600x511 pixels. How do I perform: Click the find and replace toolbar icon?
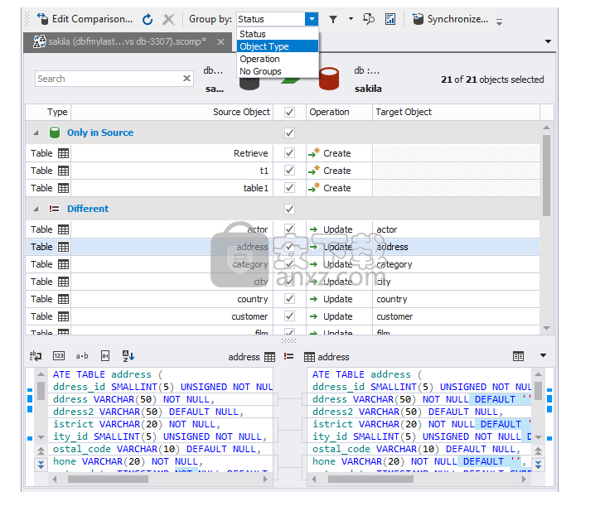(x=369, y=19)
